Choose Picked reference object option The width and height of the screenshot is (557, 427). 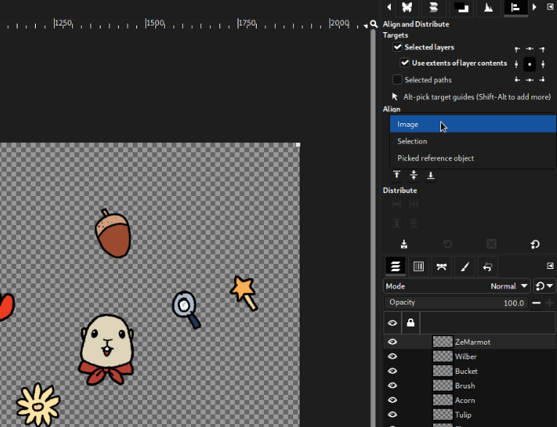coord(435,158)
